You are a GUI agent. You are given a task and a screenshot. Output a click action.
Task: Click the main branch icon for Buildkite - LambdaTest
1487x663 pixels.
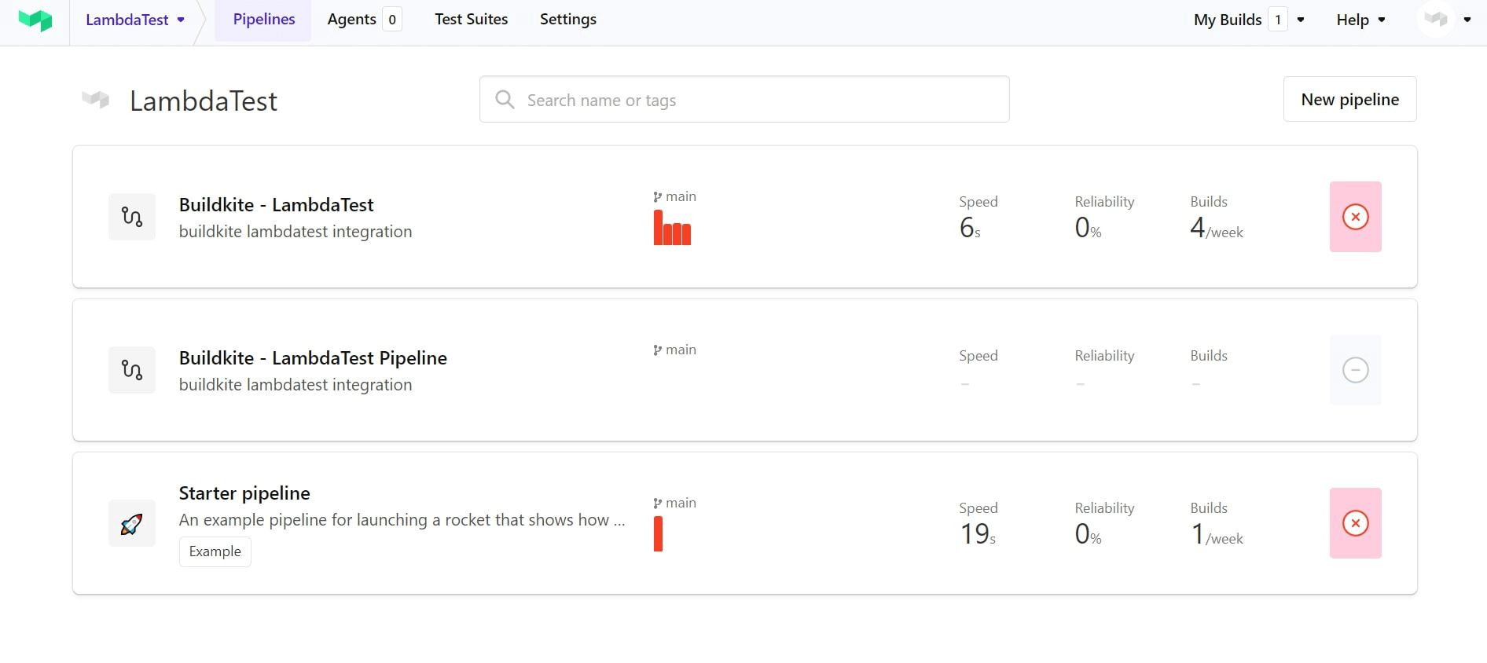(x=658, y=197)
